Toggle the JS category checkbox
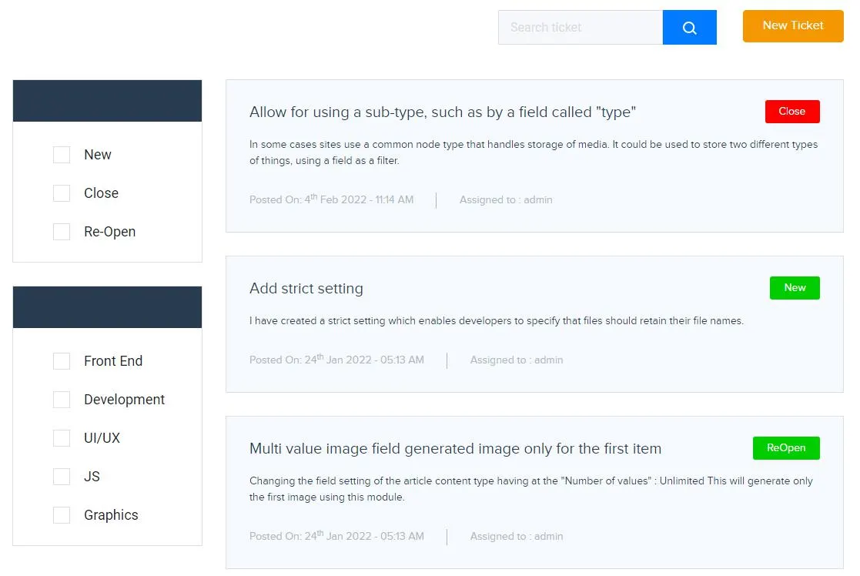The image size is (860, 576). click(62, 476)
